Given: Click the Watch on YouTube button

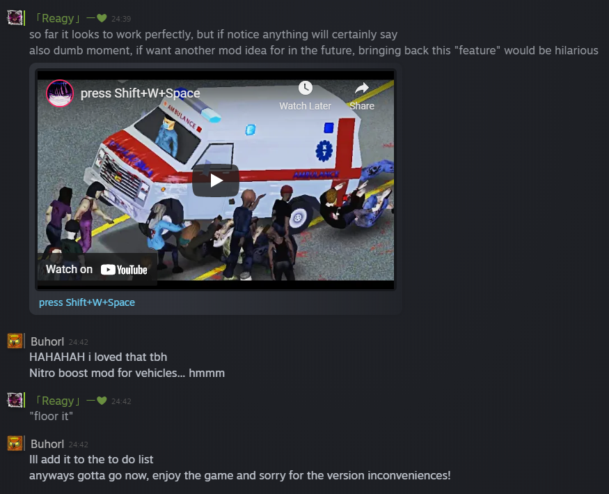Looking at the screenshot, I should pos(97,270).
